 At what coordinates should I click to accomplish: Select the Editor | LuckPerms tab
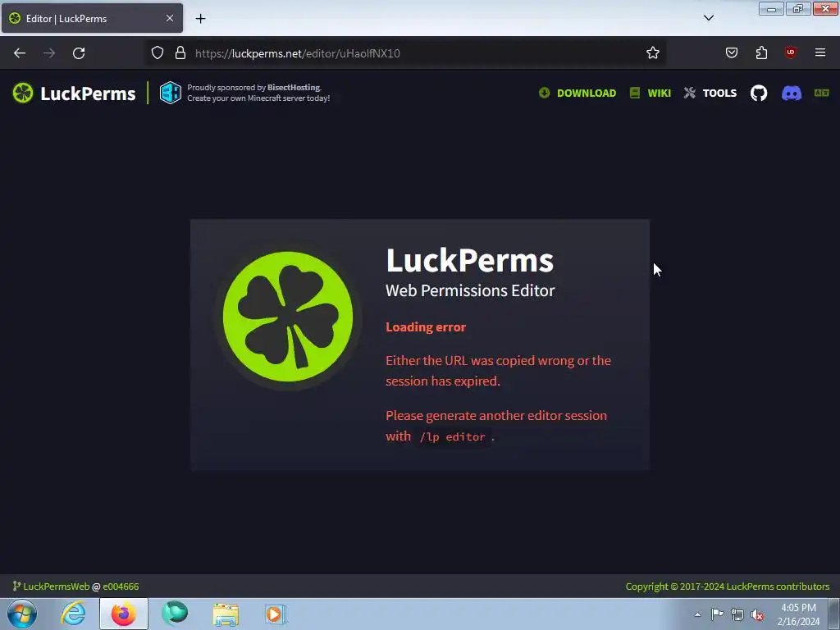tap(92, 18)
